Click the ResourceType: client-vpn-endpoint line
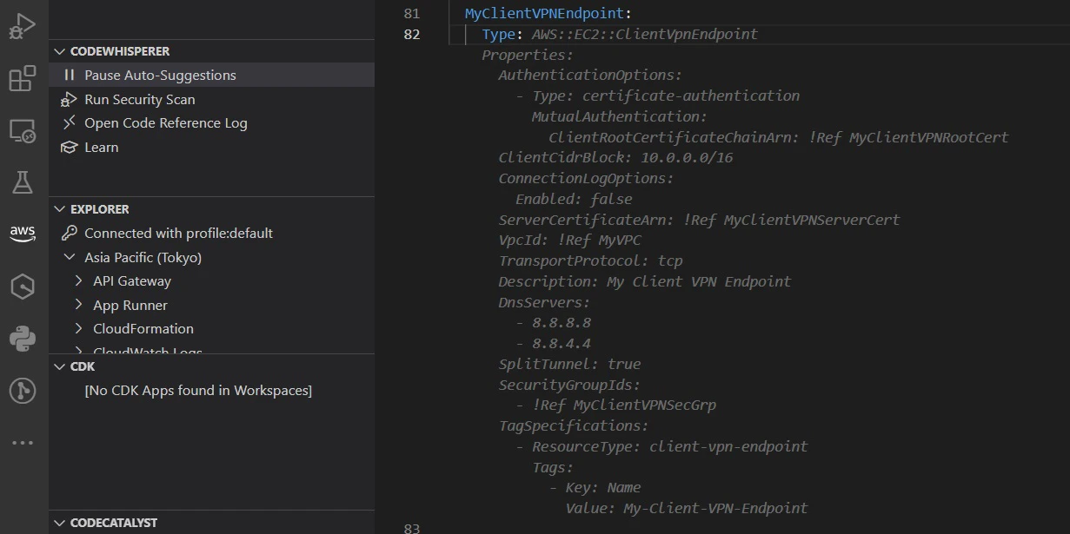Viewport: 1070px width, 534px height. coord(661,446)
